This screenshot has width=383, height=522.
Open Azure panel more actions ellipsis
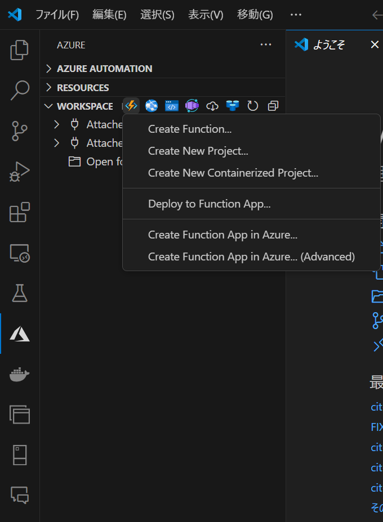266,45
